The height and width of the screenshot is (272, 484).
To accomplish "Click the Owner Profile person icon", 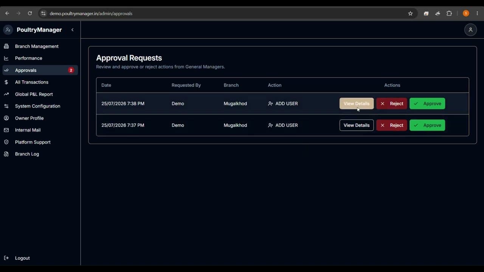I will point(6,118).
